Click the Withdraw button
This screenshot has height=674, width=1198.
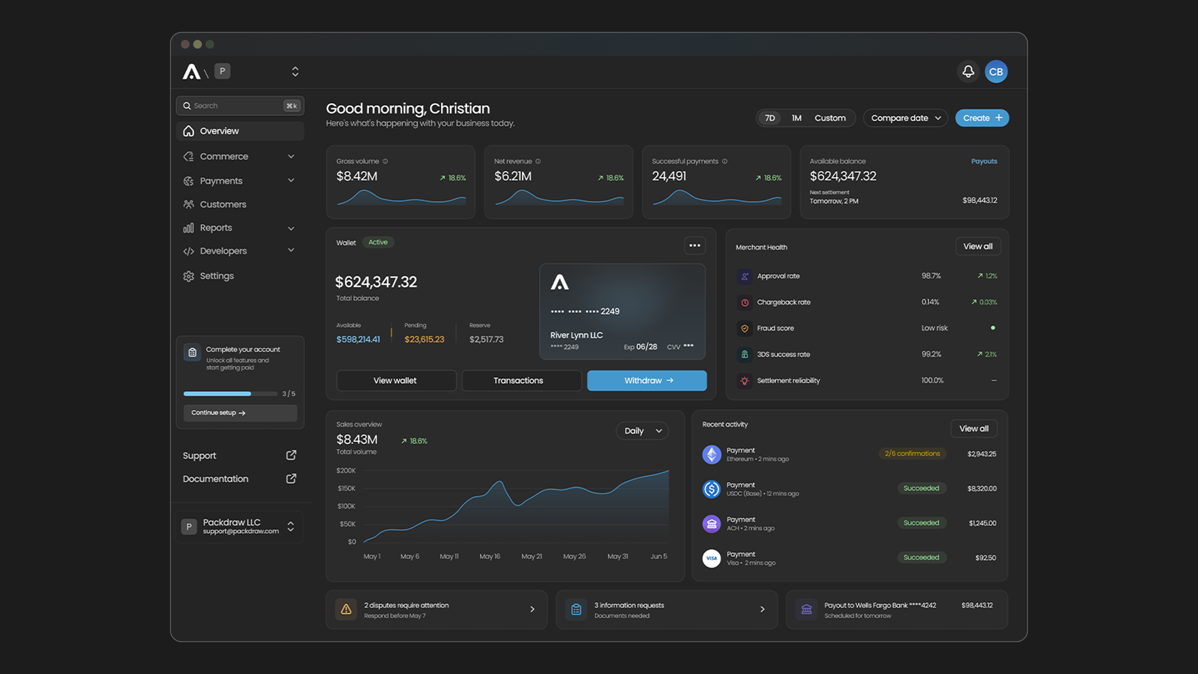647,381
